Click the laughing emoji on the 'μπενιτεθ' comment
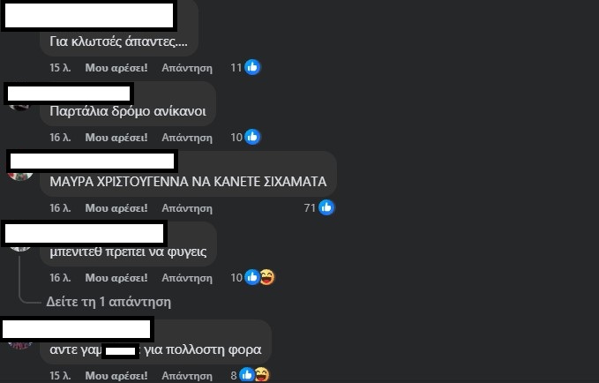 [x=267, y=277]
